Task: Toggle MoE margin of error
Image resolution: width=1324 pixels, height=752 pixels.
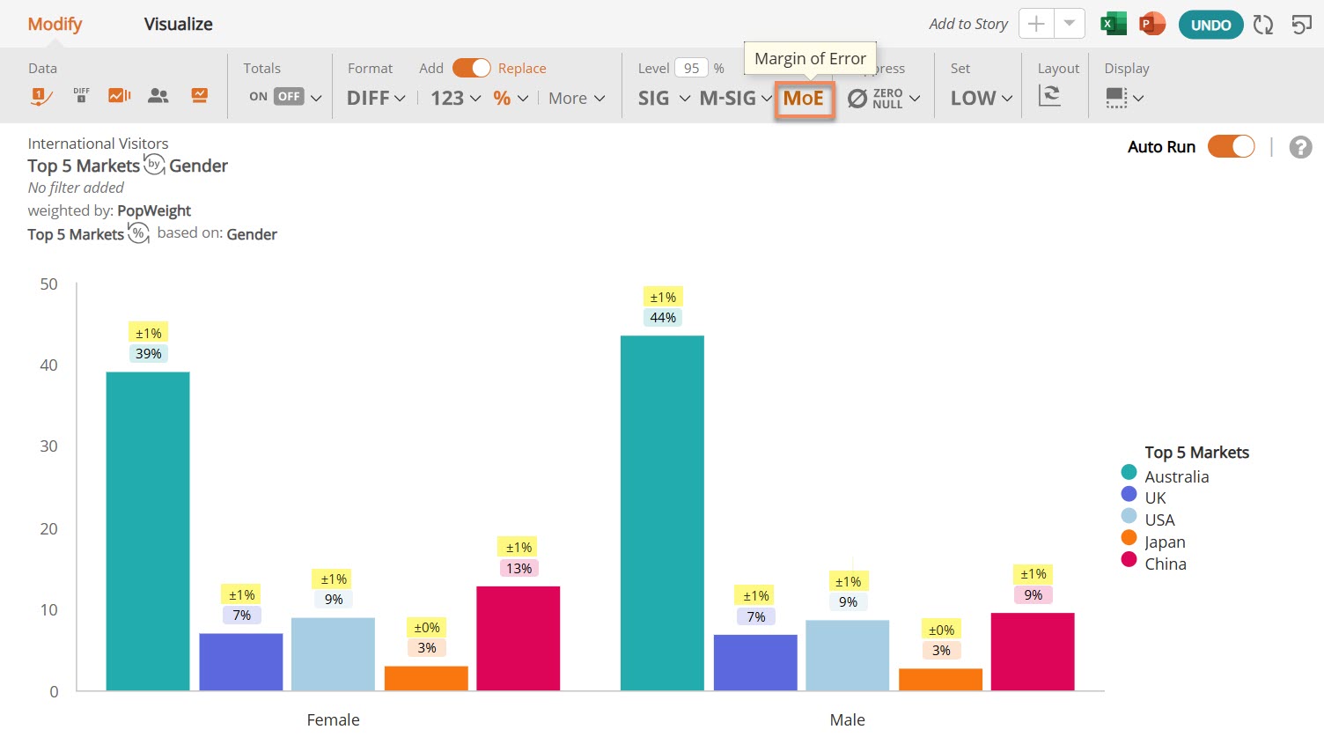Action: (804, 99)
